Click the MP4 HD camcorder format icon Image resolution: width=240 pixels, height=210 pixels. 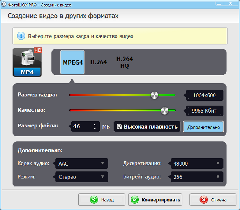pos(27,62)
